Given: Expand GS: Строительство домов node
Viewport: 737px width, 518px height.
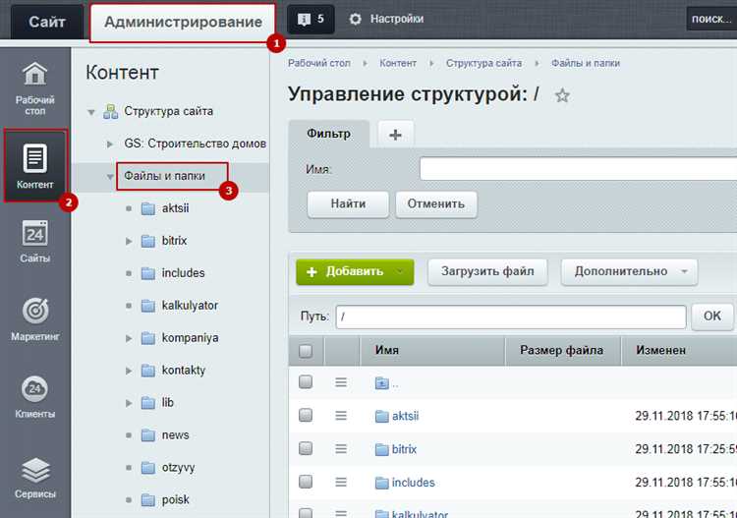Looking at the screenshot, I should (110, 144).
